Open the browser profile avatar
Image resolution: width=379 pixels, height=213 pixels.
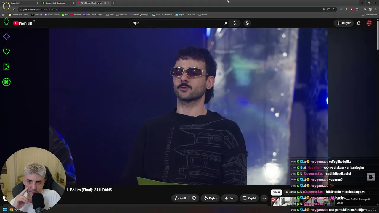tap(370, 9)
